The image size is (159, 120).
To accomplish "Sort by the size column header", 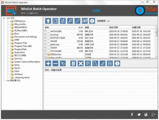I will [x=80, y=28].
